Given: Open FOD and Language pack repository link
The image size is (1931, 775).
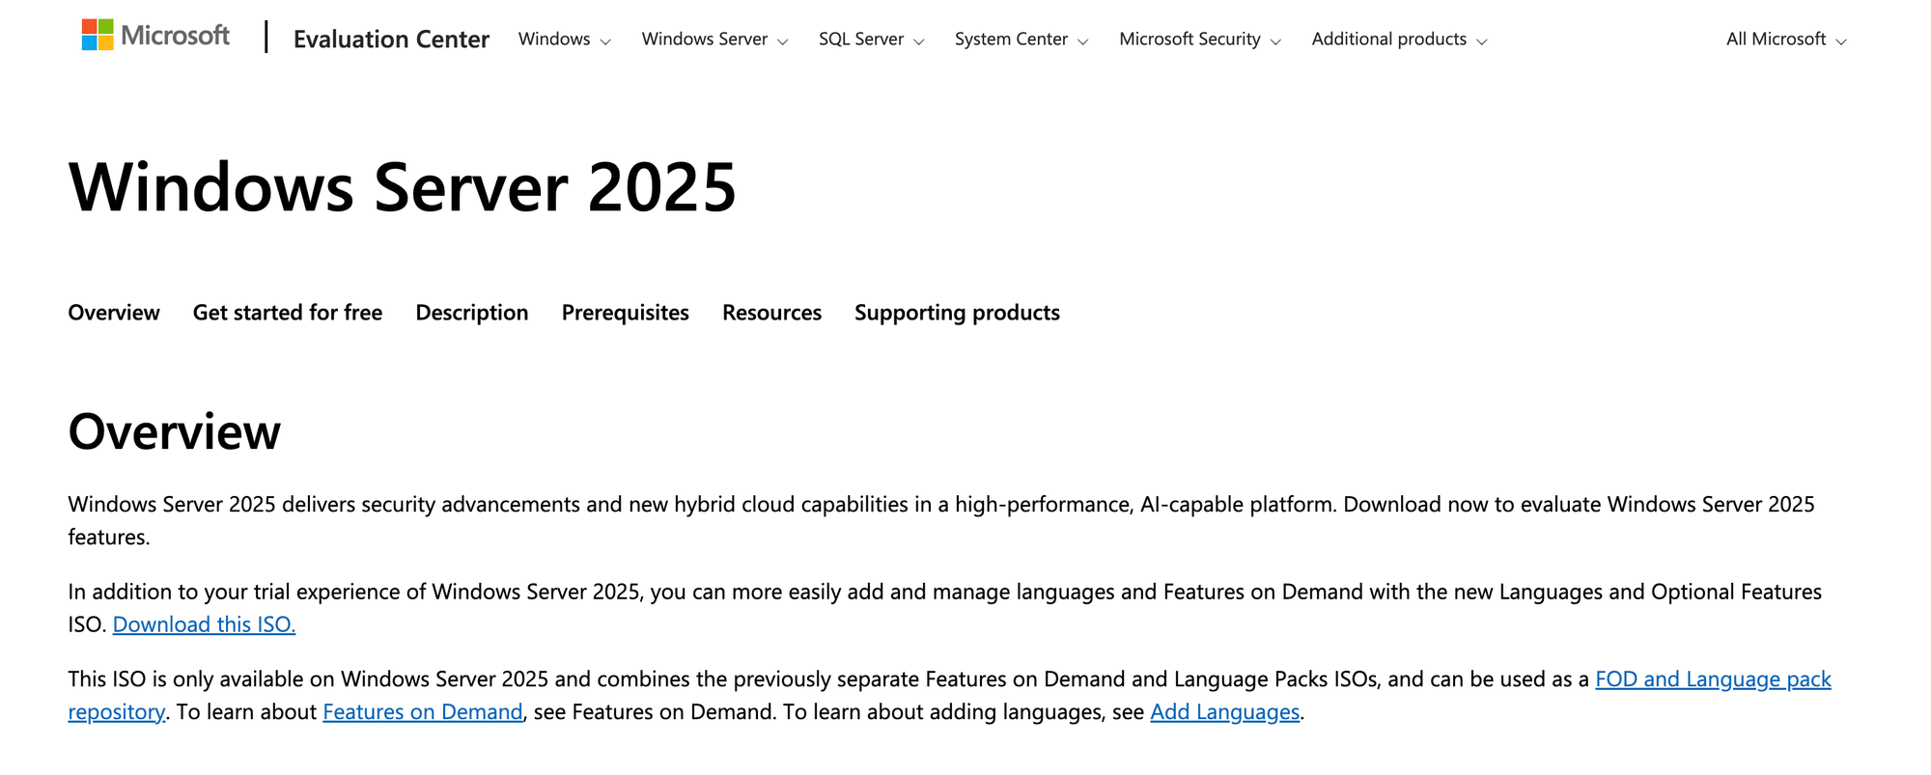Looking at the screenshot, I should click(x=1713, y=679).
